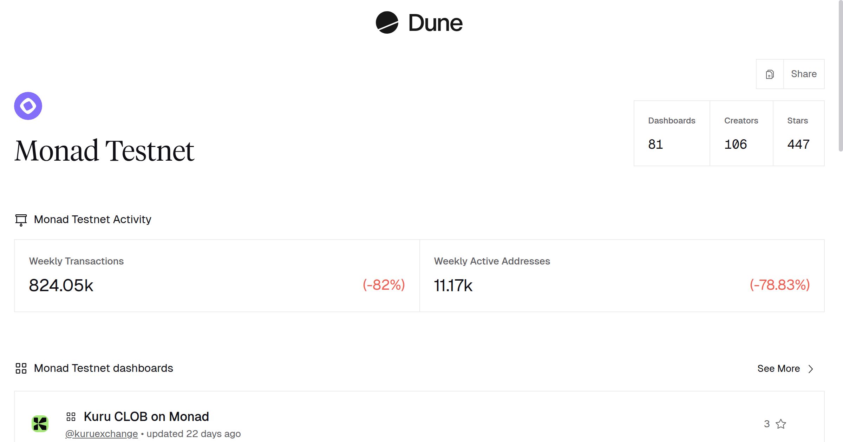Image resolution: width=843 pixels, height=442 pixels.
Task: Click the small dashboard icon before Kuru CLOB
Action: click(x=71, y=417)
